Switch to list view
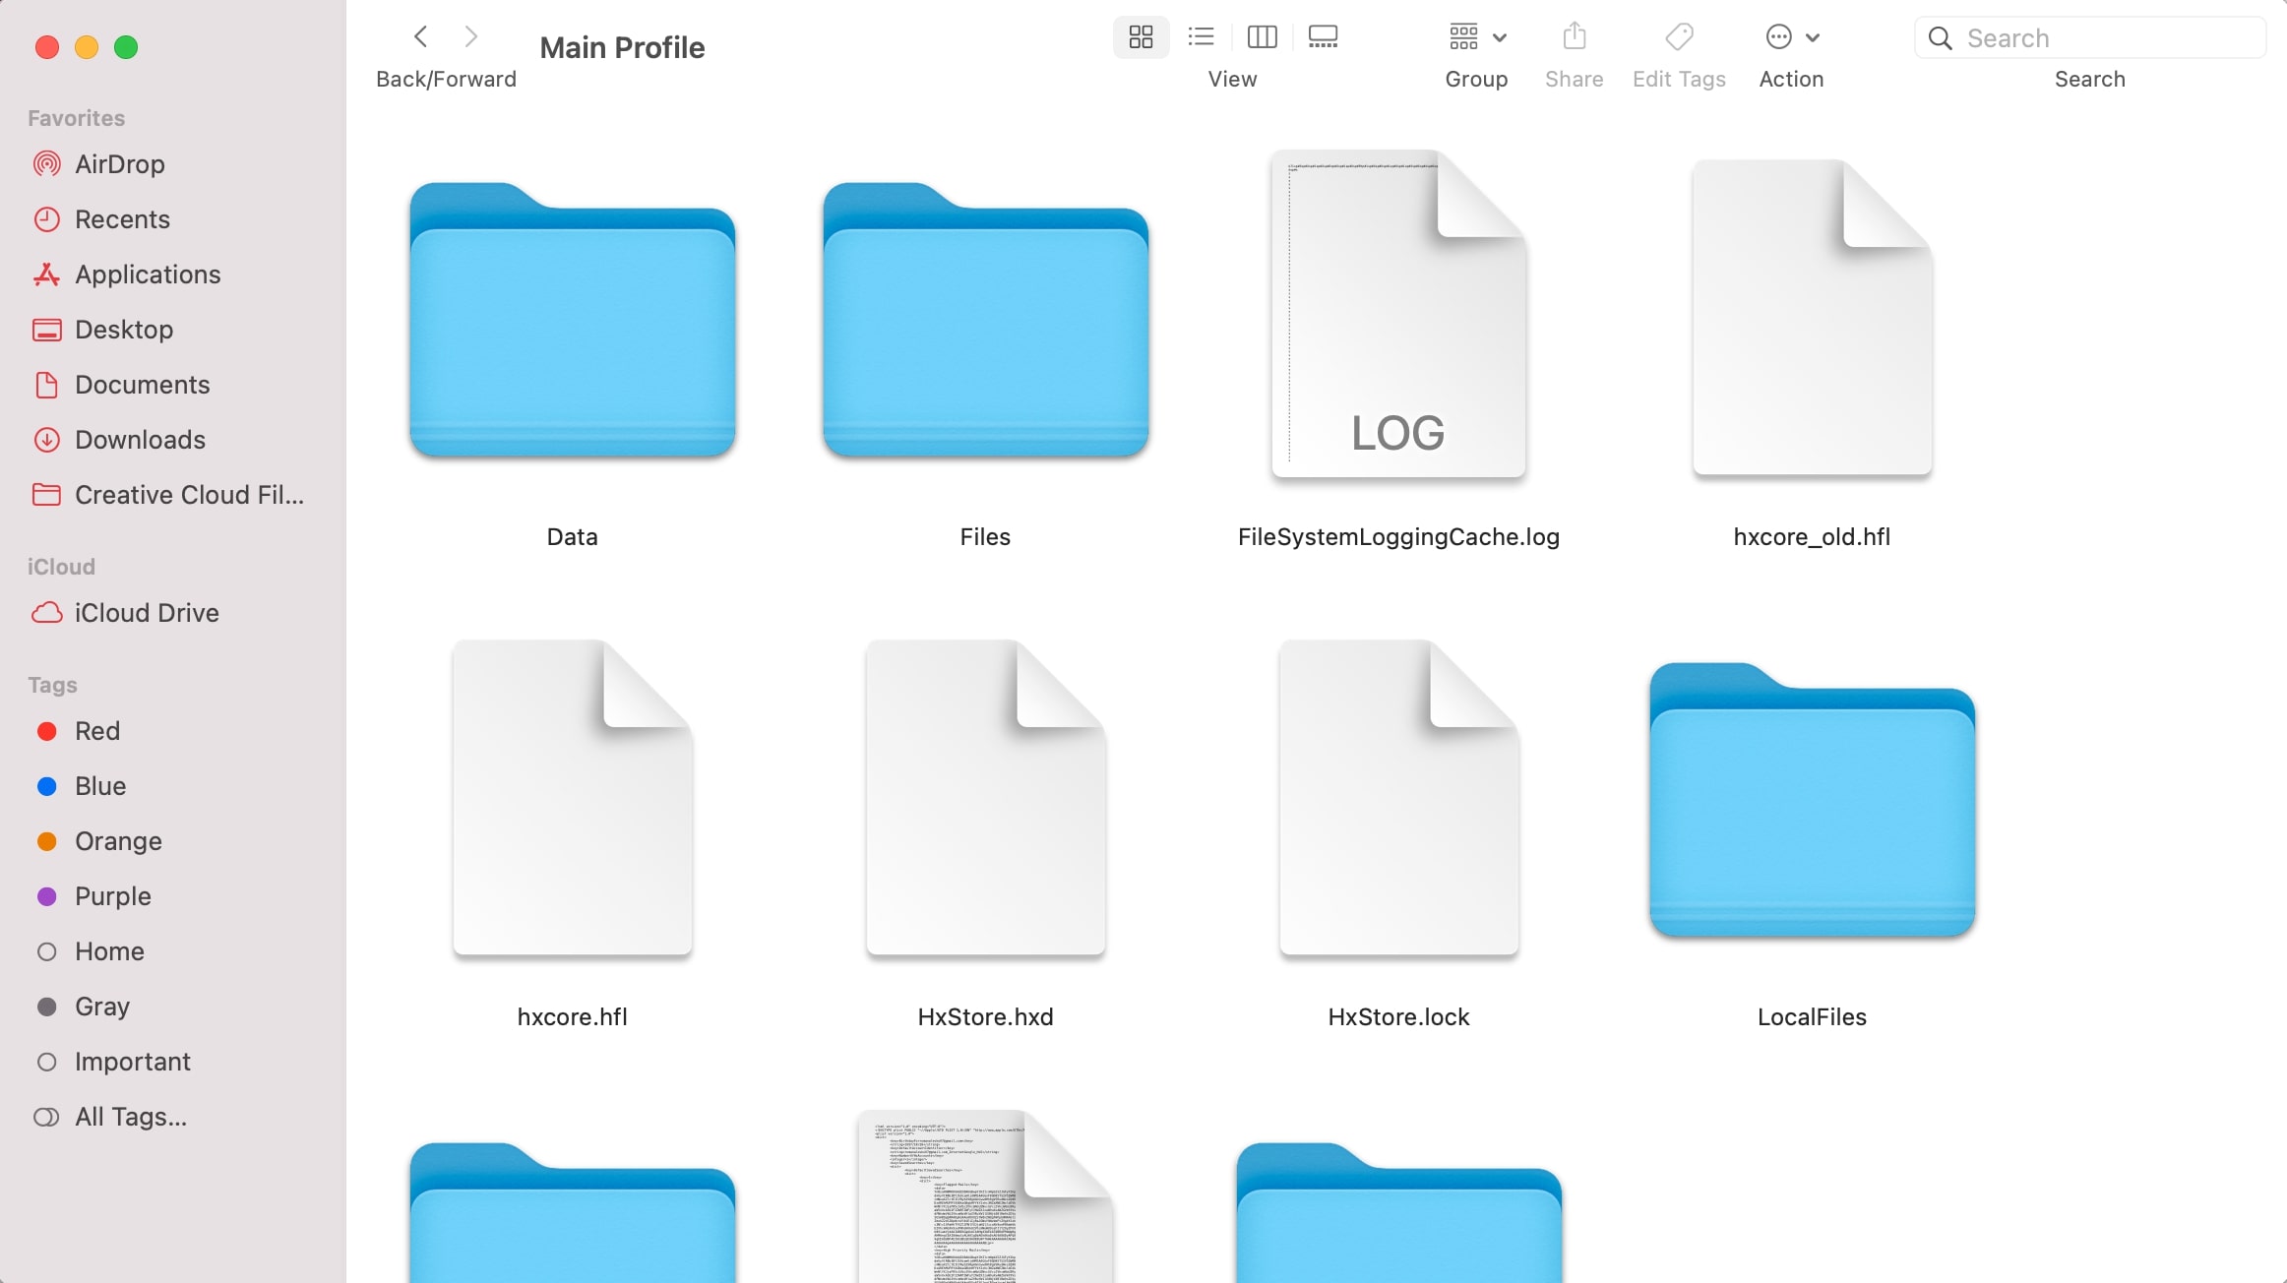This screenshot has height=1283, width=2287. (1200, 36)
